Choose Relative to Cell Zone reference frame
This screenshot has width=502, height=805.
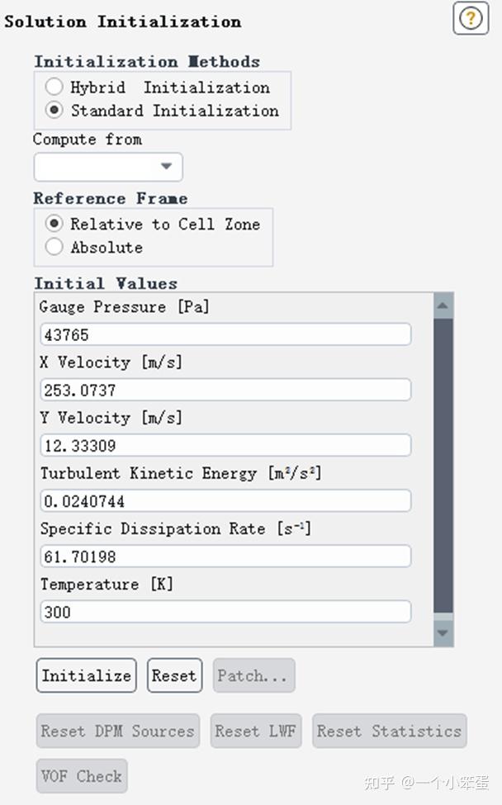54,224
